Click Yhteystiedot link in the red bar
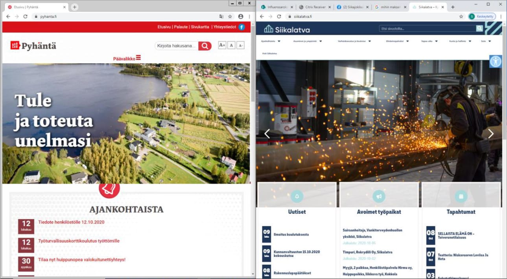The height and width of the screenshot is (279, 507). click(225, 27)
